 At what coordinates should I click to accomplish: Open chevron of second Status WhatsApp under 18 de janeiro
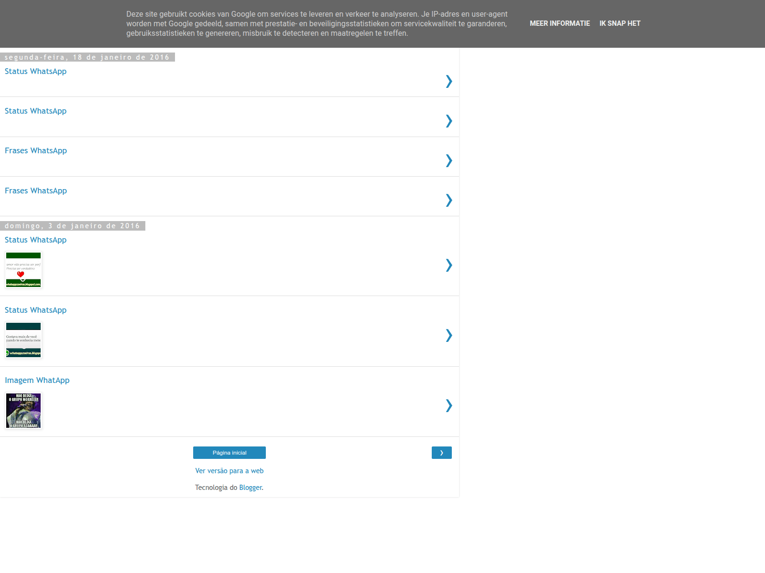pyautogui.click(x=448, y=121)
